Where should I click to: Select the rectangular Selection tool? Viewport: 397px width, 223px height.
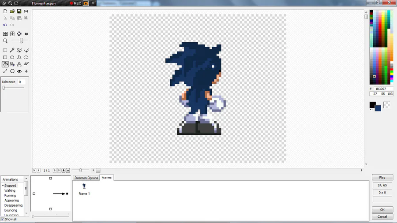[5, 50]
